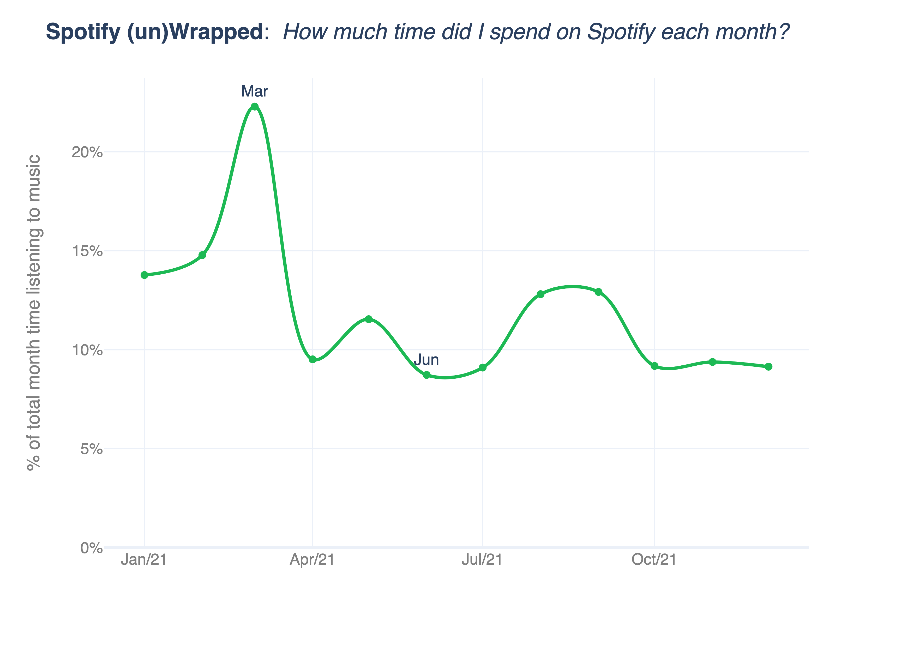Click the August data point marker
This screenshot has width=913, height=652.
coord(540,294)
